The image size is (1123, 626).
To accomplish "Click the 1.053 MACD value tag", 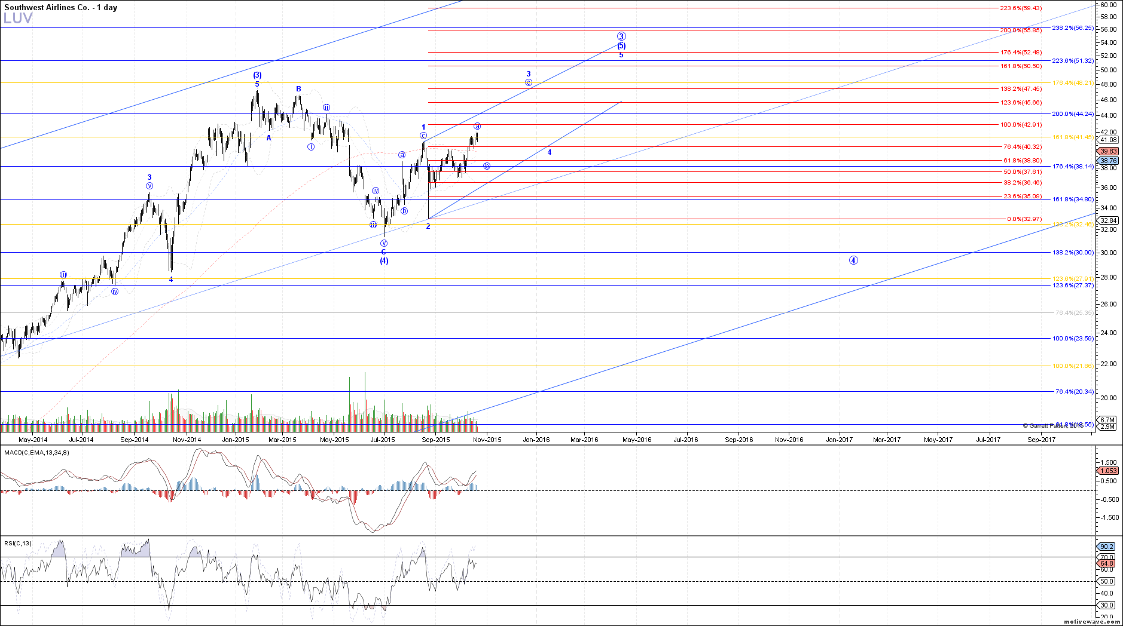I will pos(1109,471).
